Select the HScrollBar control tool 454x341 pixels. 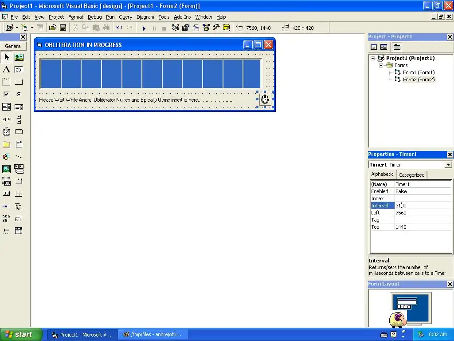pos(6,119)
